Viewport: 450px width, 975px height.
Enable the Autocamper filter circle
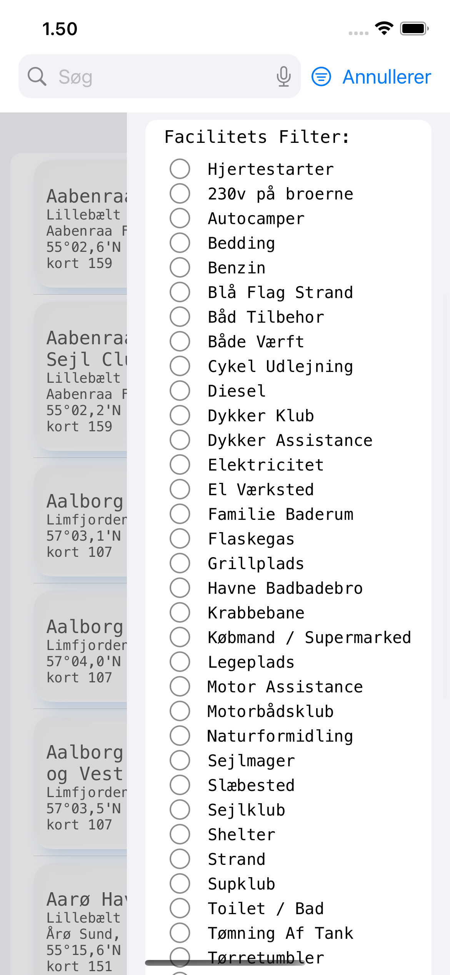180,218
